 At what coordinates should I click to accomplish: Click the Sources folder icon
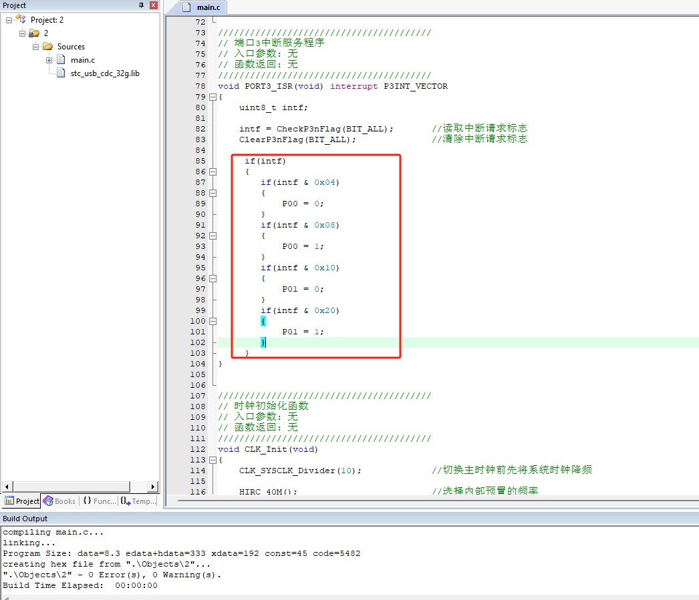click(47, 46)
